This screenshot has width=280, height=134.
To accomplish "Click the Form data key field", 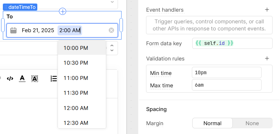I will tap(232, 43).
